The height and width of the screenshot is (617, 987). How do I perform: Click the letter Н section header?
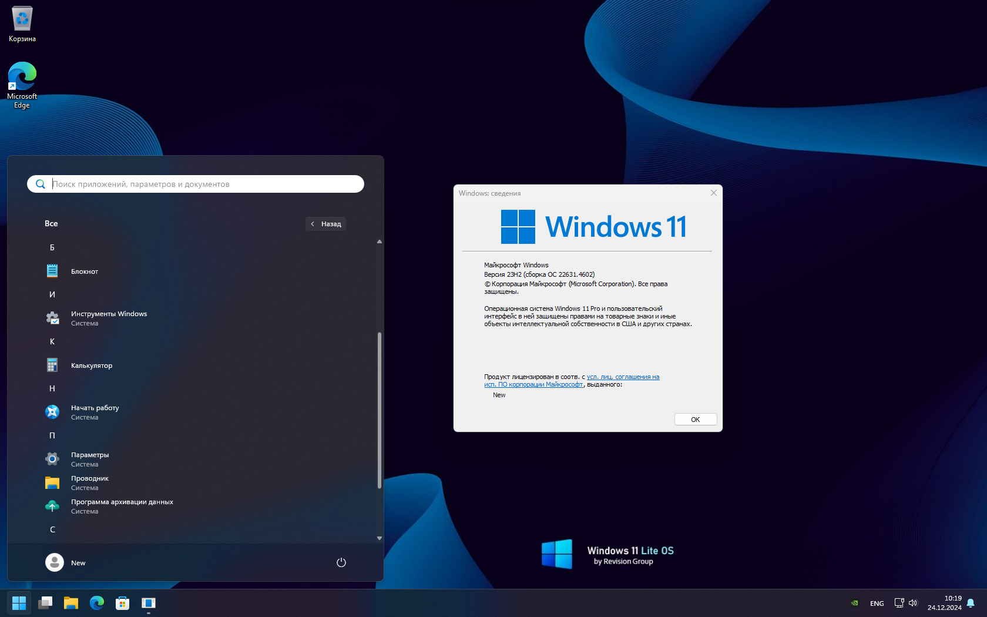pyautogui.click(x=52, y=388)
